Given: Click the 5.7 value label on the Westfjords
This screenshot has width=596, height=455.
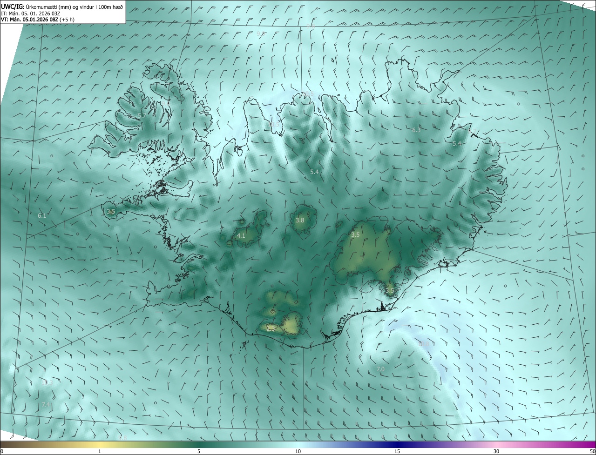Looking at the screenshot, I should coord(142,115).
